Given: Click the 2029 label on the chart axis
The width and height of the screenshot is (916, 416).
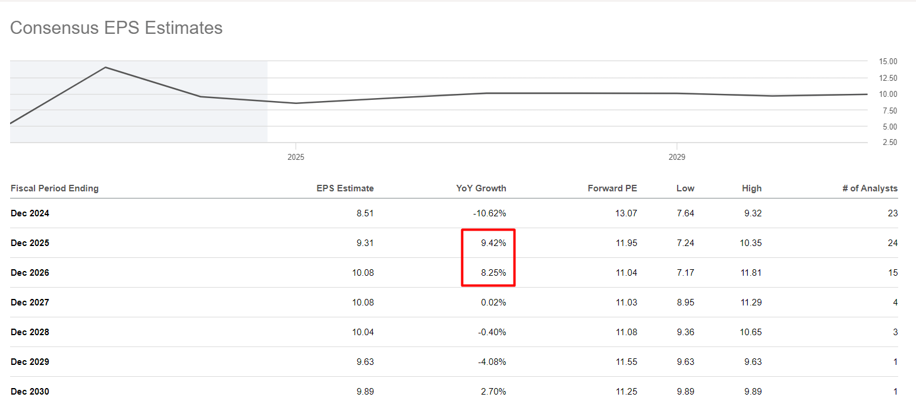Looking at the screenshot, I should coord(676,157).
